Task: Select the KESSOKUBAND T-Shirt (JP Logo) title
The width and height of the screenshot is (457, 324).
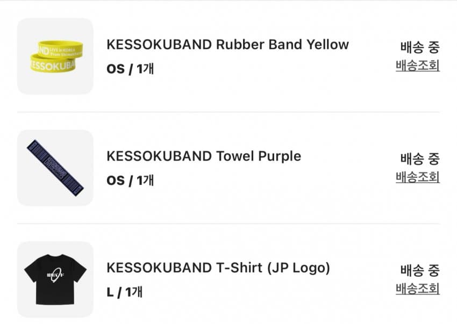Action: point(218,268)
